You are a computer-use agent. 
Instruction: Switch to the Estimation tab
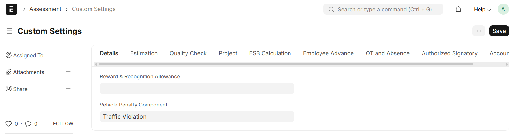(x=144, y=53)
